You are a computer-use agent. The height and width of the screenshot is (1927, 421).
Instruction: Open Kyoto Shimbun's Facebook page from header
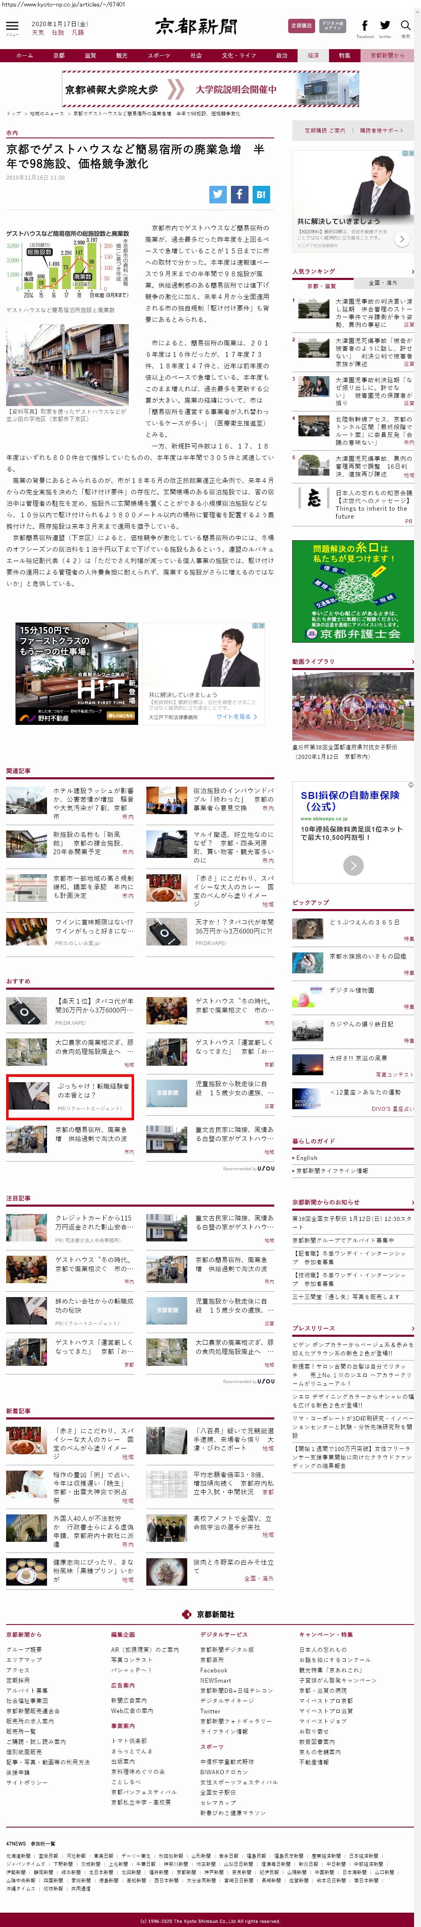point(365,26)
